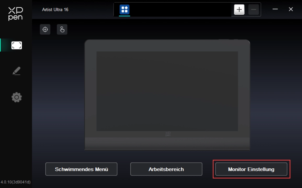Open the pen settings sidebar icon
The width and height of the screenshot is (302, 188).
(16, 71)
